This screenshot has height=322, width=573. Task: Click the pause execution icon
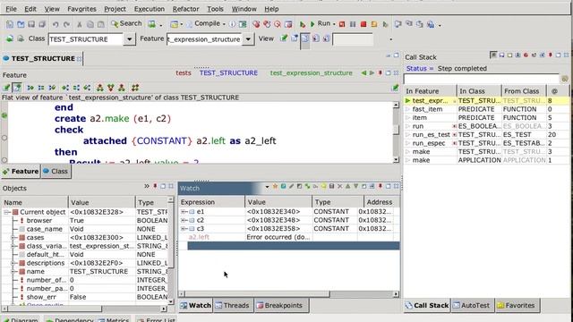pos(353,24)
